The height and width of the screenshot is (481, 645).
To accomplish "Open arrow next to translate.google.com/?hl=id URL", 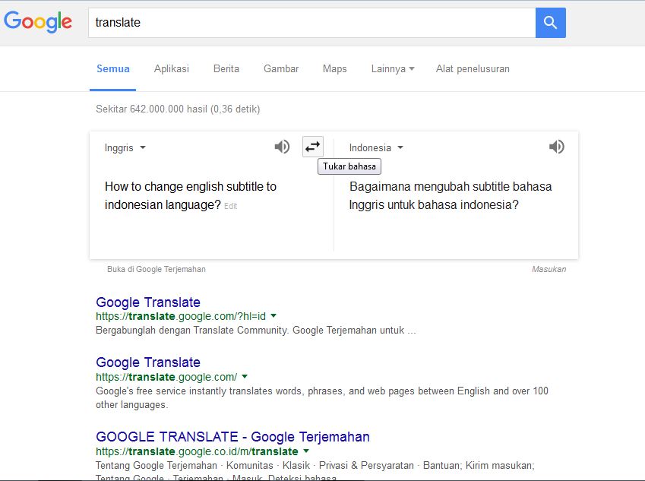I will [x=273, y=316].
